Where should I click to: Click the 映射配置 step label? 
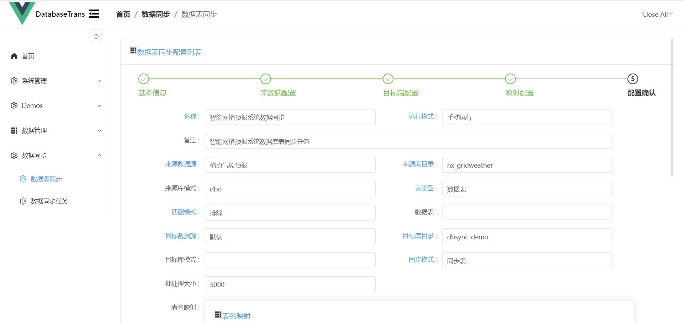pyautogui.click(x=519, y=93)
